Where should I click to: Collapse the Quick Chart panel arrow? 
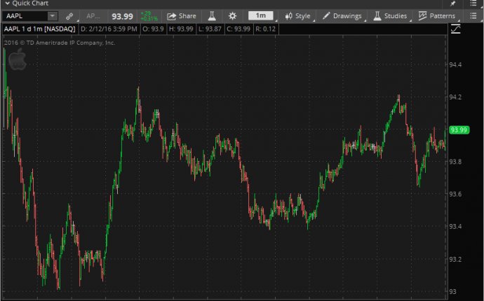8,3
